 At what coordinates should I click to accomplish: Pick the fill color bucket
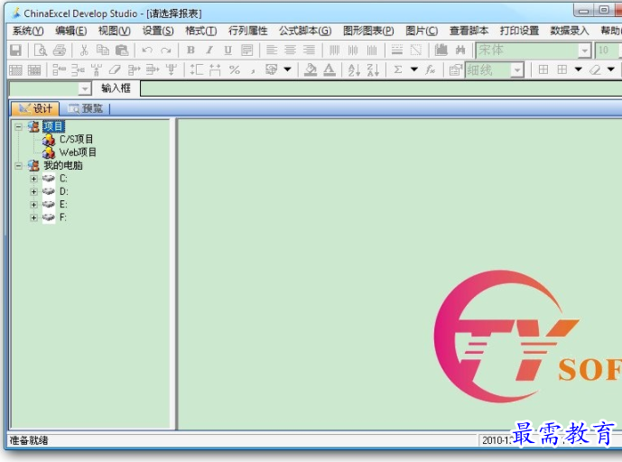pos(311,70)
